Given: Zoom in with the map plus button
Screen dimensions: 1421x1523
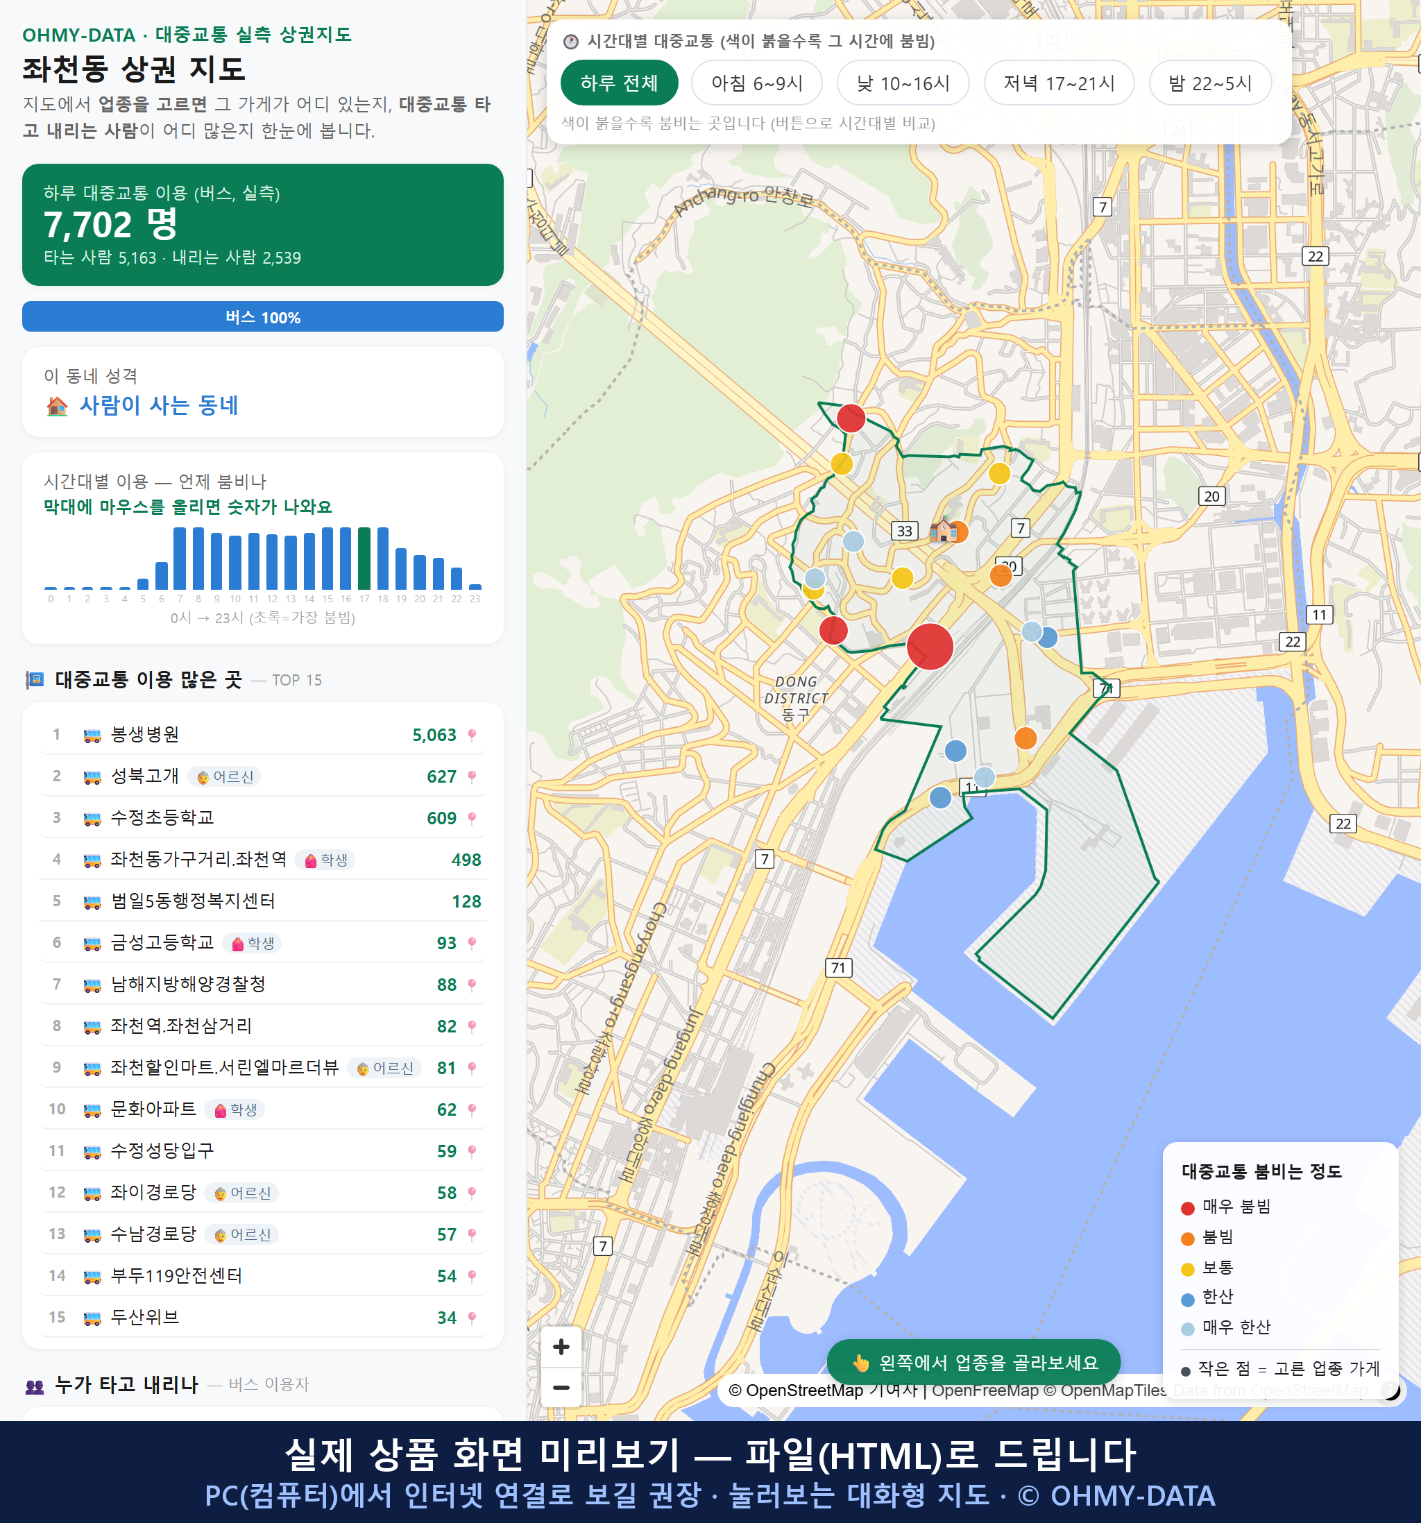Looking at the screenshot, I should (561, 1346).
